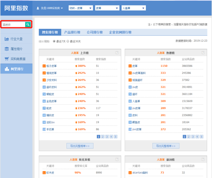Click keyword 金色皮革 in 上升榜

click(x=51, y=101)
